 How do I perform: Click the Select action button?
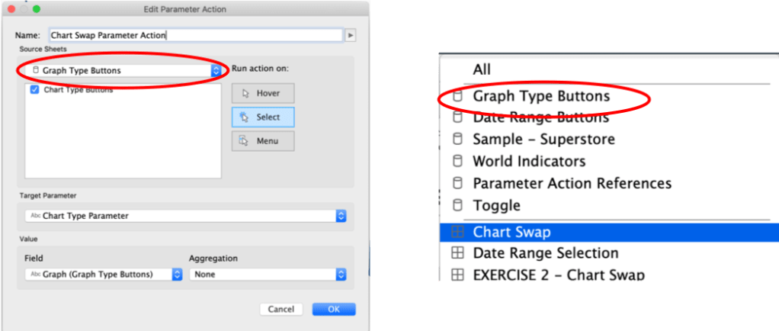click(x=263, y=117)
